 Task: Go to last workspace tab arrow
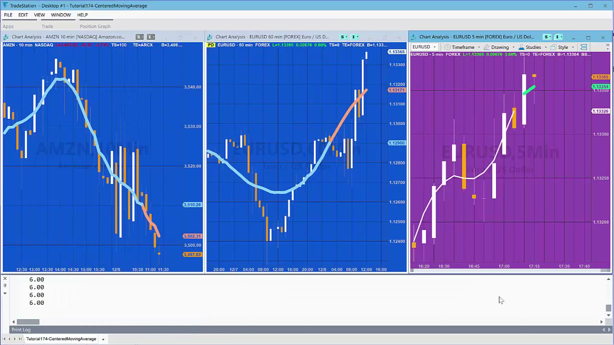coord(20,339)
